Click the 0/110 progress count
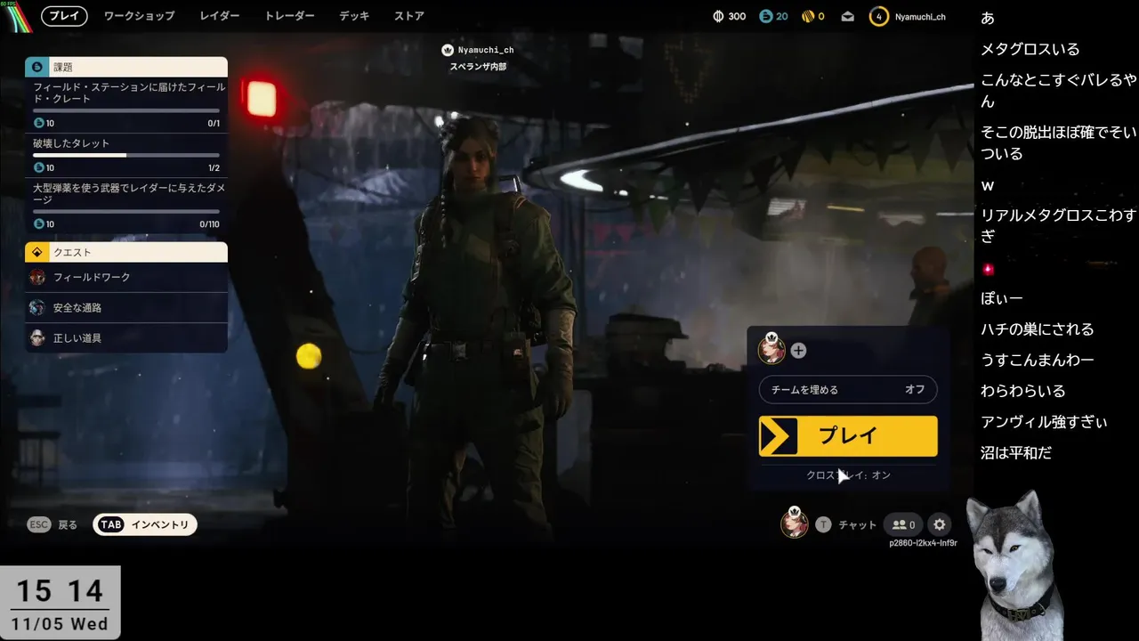This screenshot has width=1139, height=641. tap(209, 224)
